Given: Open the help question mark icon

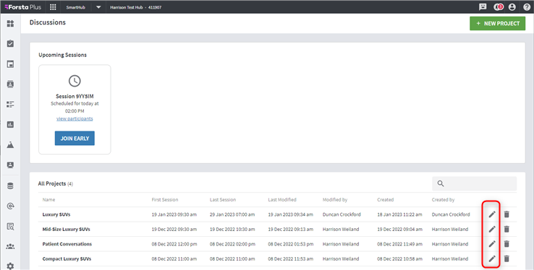Looking at the screenshot, I should pos(527,6).
